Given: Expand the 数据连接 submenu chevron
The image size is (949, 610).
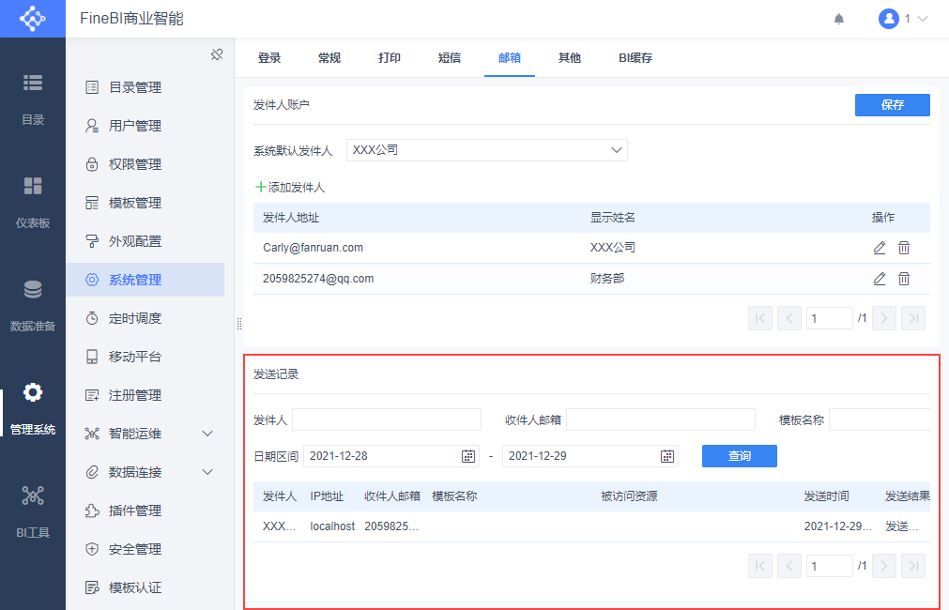Looking at the screenshot, I should (207, 472).
